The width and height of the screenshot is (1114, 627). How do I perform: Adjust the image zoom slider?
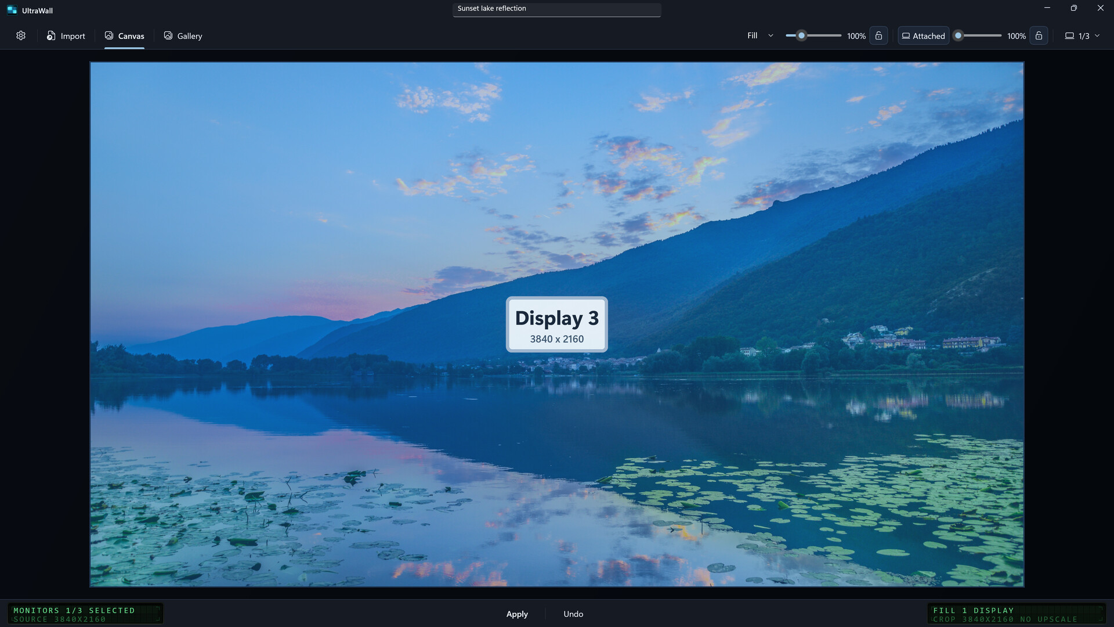(x=813, y=35)
